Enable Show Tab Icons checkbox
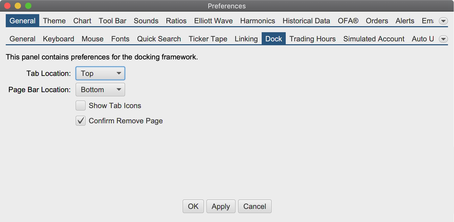Viewport: 454px width, 222px height. pos(81,106)
